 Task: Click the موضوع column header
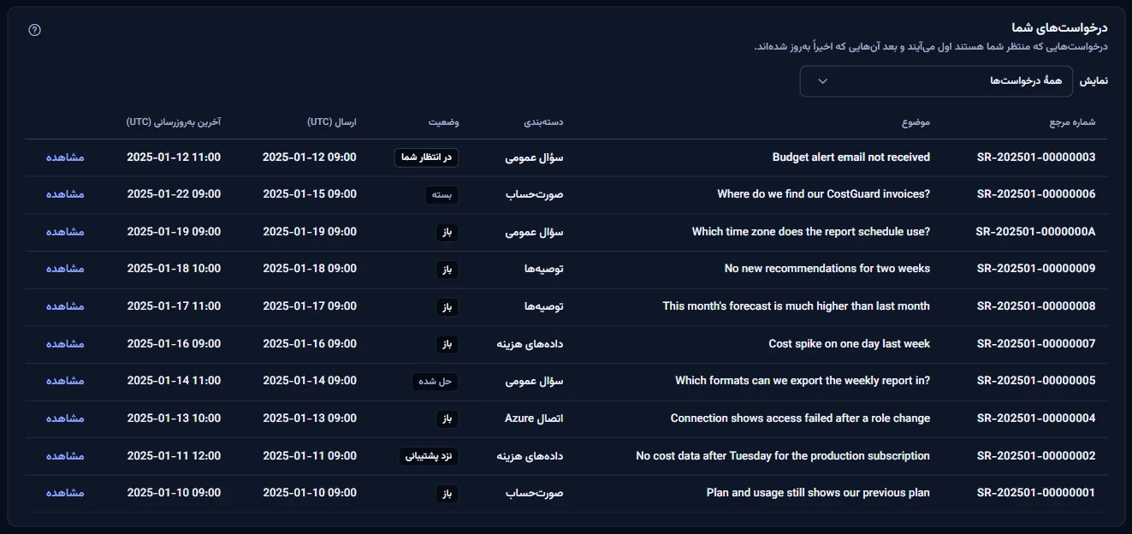click(916, 122)
